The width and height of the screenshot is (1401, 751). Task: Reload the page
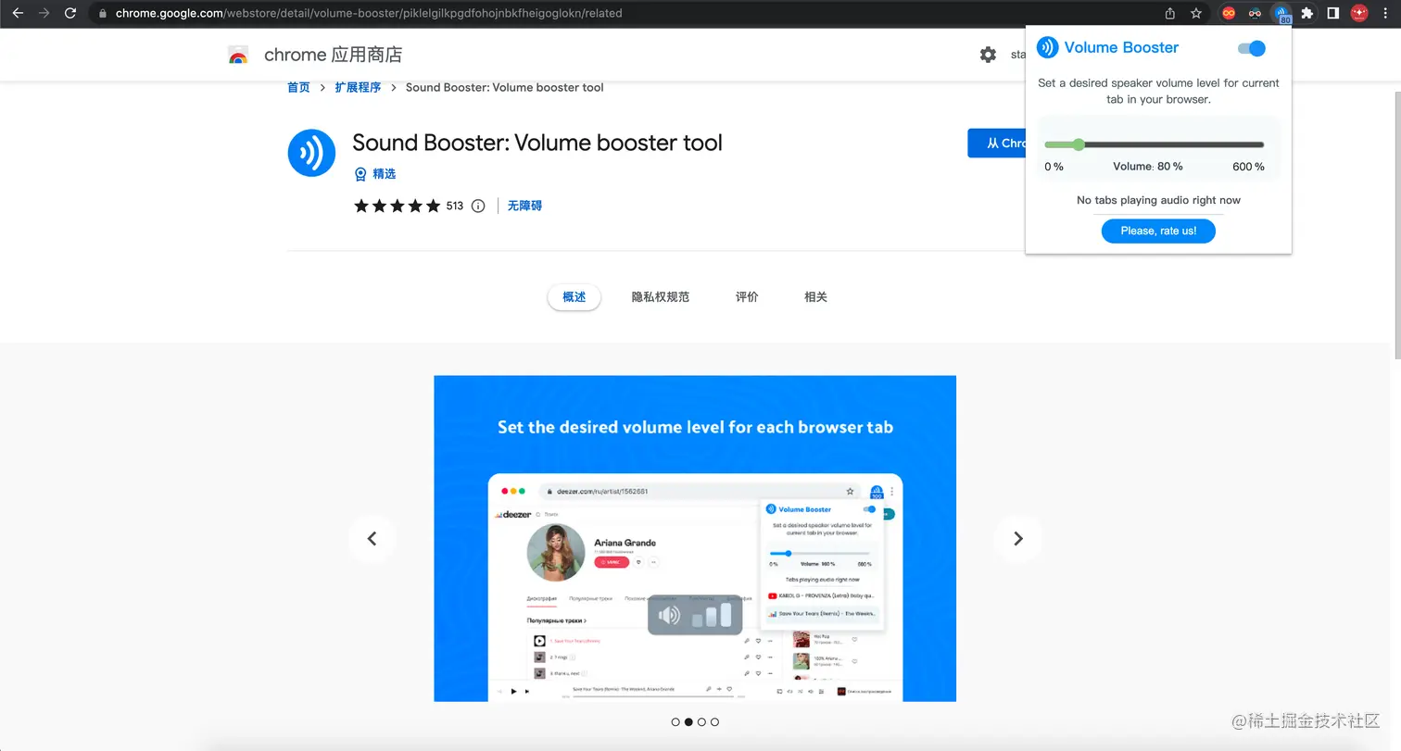click(x=70, y=14)
